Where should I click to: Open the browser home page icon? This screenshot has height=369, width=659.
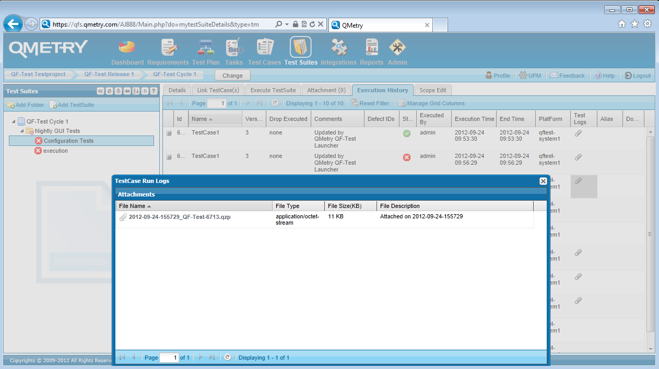(622, 24)
